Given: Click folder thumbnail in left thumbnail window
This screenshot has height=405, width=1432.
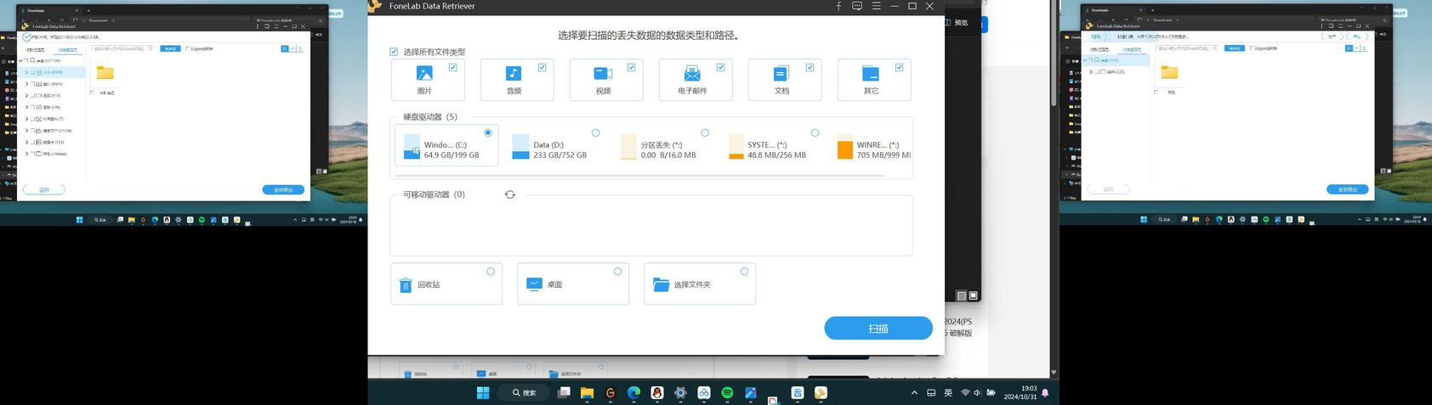Looking at the screenshot, I should tap(105, 72).
